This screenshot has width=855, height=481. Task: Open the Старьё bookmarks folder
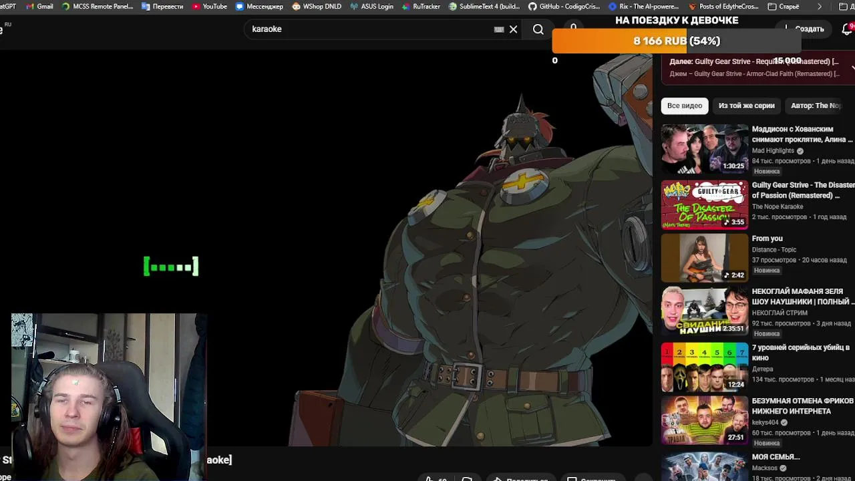coord(784,6)
